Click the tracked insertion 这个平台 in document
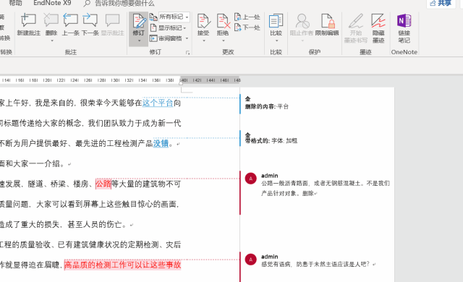The height and width of the screenshot is (282, 463). tap(158, 103)
